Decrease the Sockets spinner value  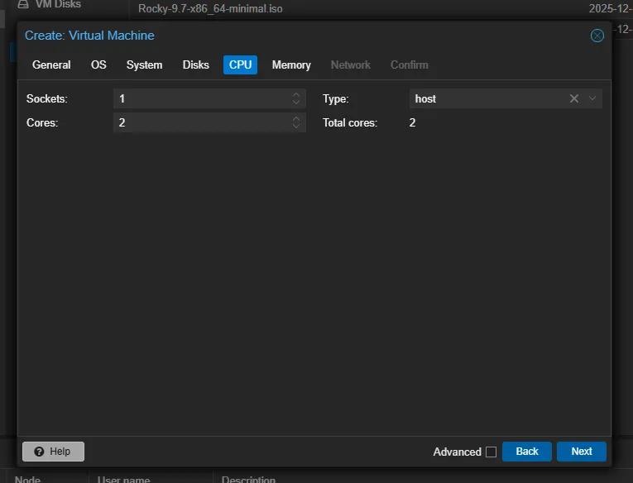296,102
